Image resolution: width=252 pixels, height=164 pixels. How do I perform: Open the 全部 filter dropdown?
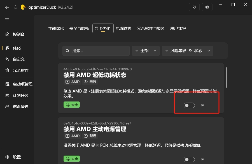(x=146, y=51)
